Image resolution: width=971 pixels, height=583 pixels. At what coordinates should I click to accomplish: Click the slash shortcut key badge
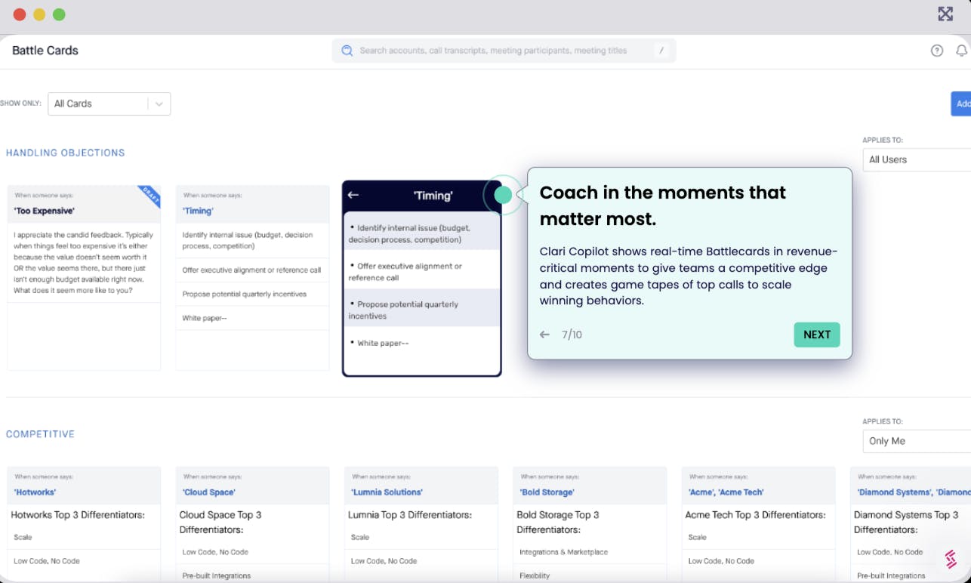click(x=661, y=51)
